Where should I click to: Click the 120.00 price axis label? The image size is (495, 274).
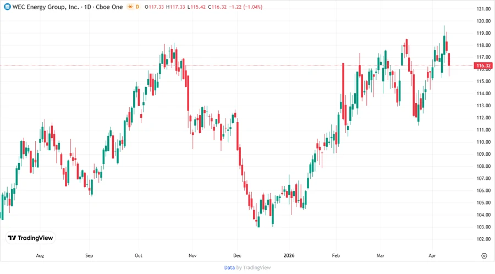click(x=483, y=21)
